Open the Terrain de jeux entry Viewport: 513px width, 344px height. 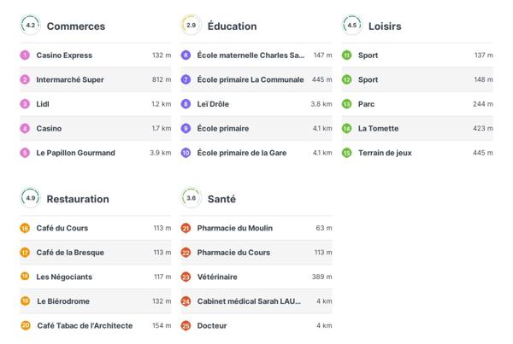coord(389,153)
